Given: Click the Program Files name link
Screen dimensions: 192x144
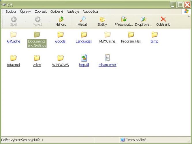Looking at the screenshot, I should point(131,41).
